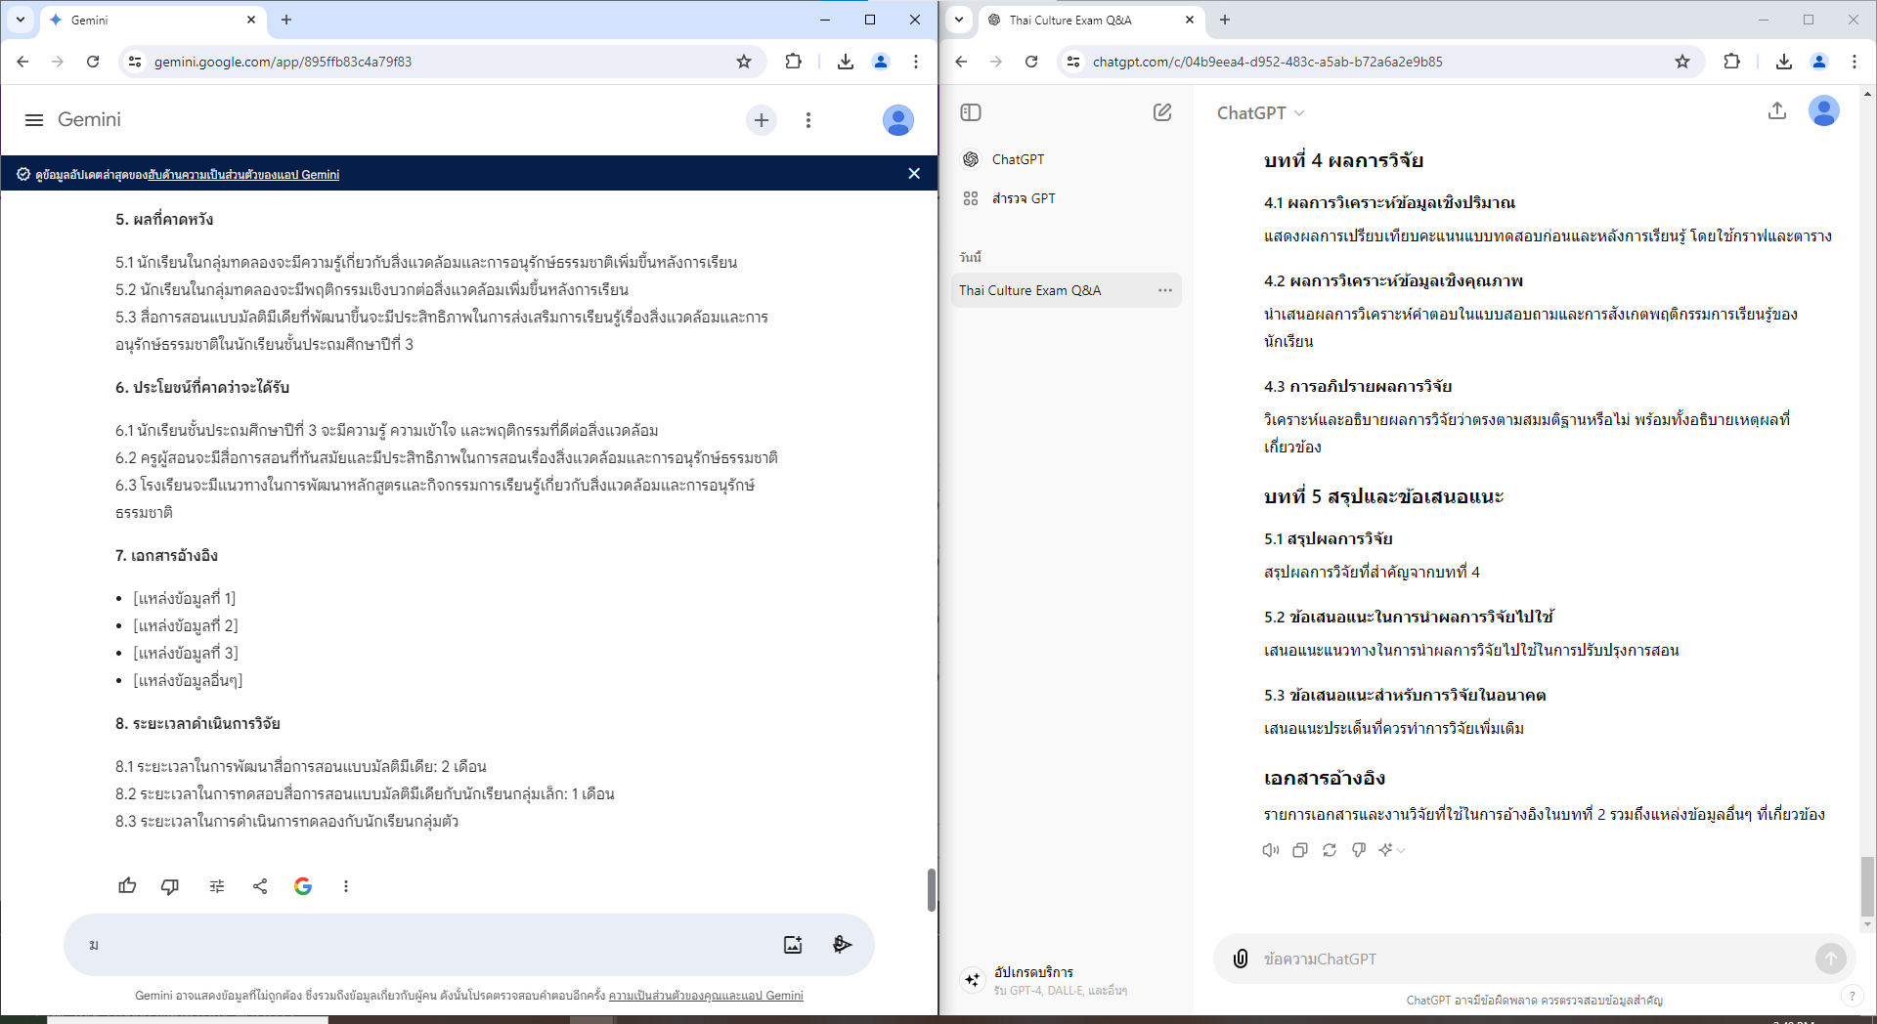This screenshot has width=1877, height=1024.
Task: Open the Gemini privacy hub link in banner
Action: (242, 175)
